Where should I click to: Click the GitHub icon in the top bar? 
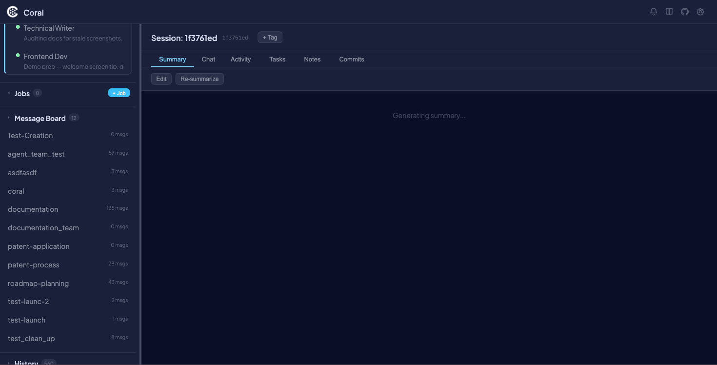point(684,11)
